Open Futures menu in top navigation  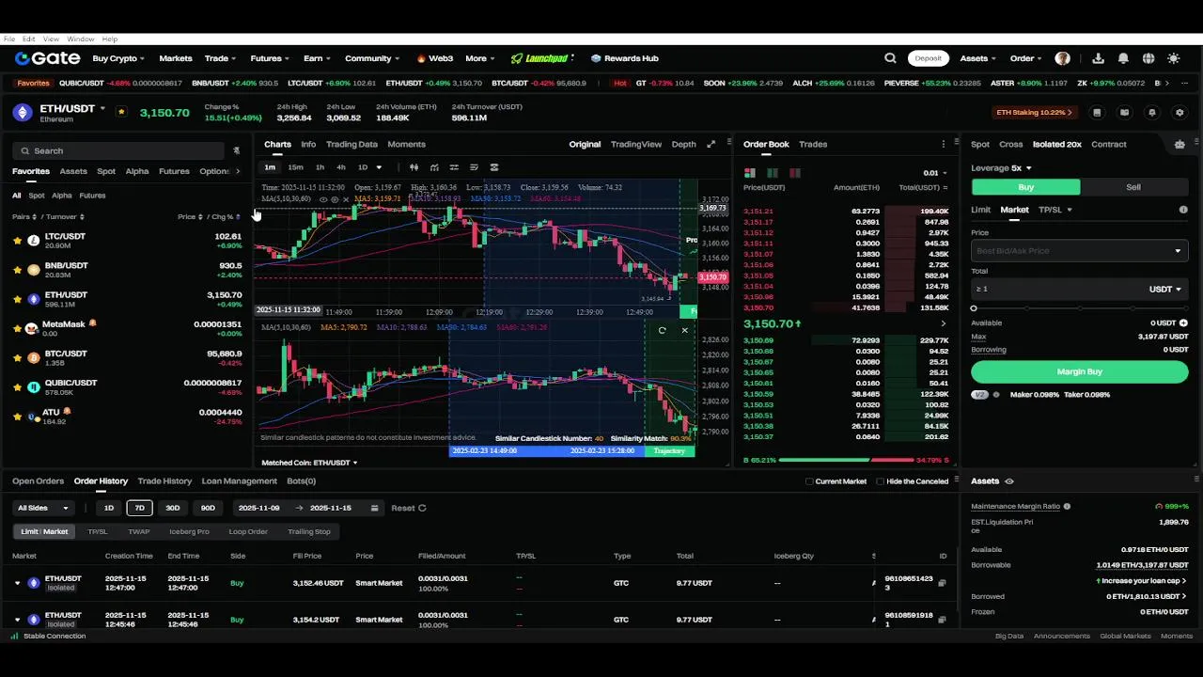(270, 58)
